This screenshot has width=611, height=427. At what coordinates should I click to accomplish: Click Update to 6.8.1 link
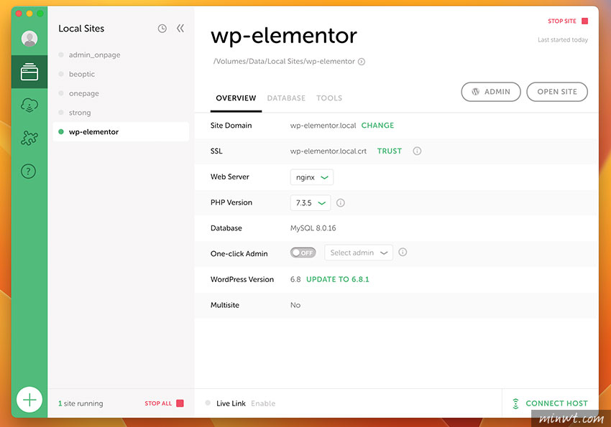[x=337, y=279]
